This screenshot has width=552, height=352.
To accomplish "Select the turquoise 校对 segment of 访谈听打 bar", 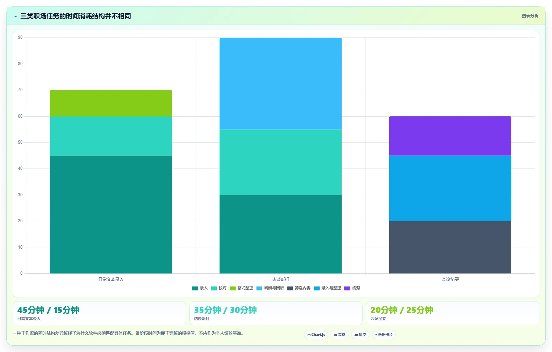I will point(281,162).
